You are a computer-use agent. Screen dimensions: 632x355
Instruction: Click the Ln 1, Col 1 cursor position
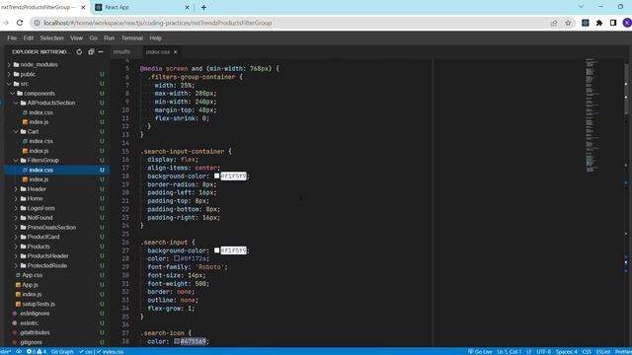(510, 352)
